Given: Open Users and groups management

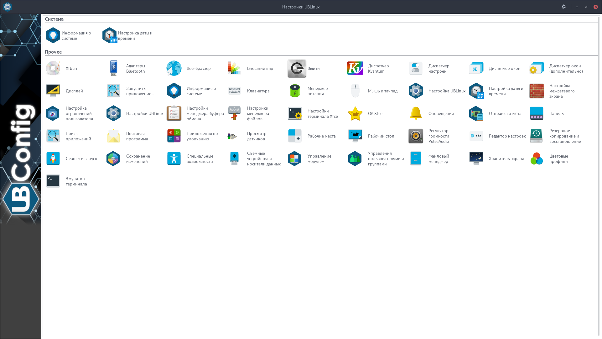Looking at the screenshot, I should pos(355,159).
